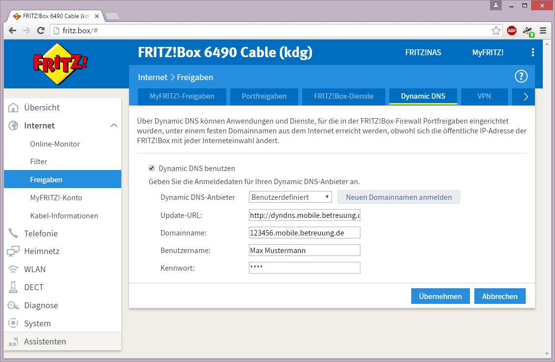This screenshot has height=362, width=555.
Task: Click the Internet globe icon
Action: click(x=13, y=126)
